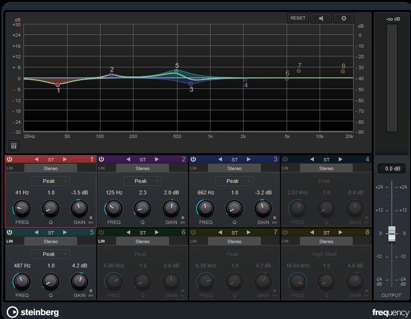Image resolution: width=411 pixels, height=319 pixels.
Task: Click band 2 right channel arrow
Action: pyautogui.click(x=157, y=159)
